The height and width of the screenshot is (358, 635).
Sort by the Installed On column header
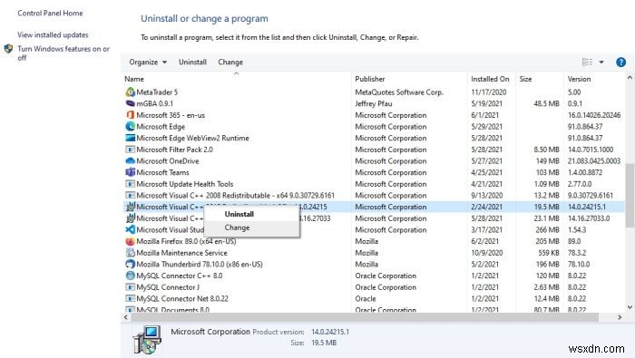coord(490,79)
